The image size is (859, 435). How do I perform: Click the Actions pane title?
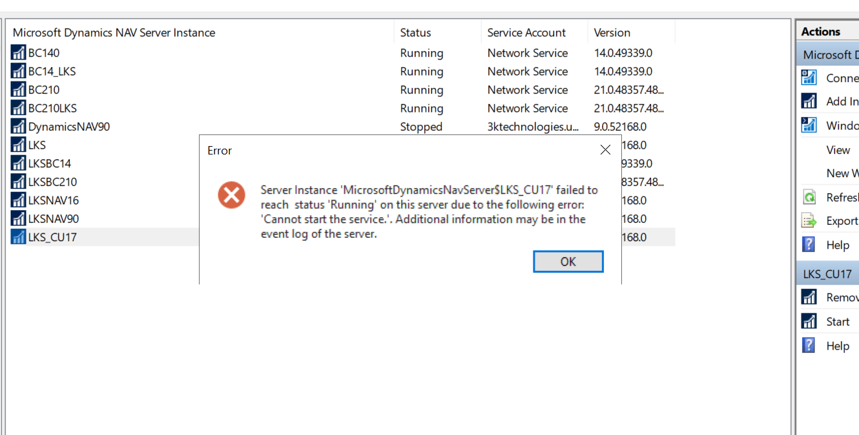[821, 32]
